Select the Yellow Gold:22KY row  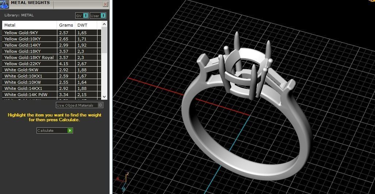pos(51,64)
